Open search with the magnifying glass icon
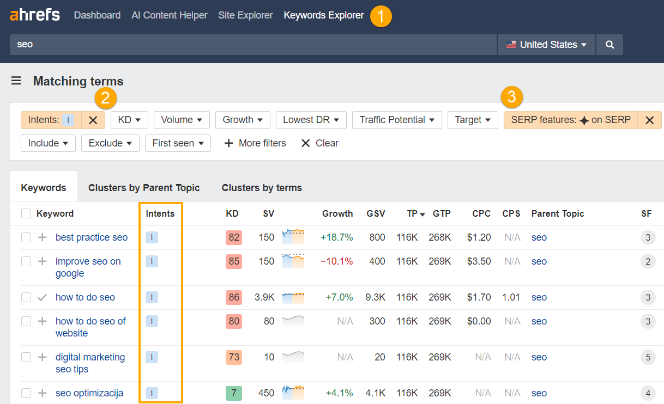 click(x=609, y=44)
